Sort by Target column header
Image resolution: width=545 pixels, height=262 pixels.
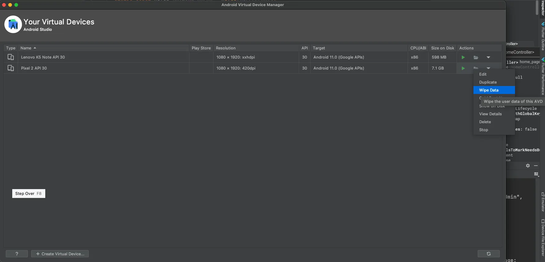click(x=359, y=48)
